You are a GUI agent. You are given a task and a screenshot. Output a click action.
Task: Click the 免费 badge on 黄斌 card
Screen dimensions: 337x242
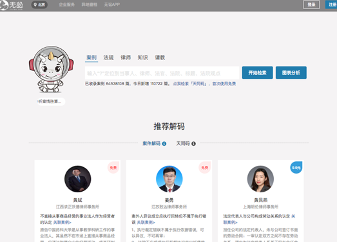pyautogui.click(x=113, y=168)
